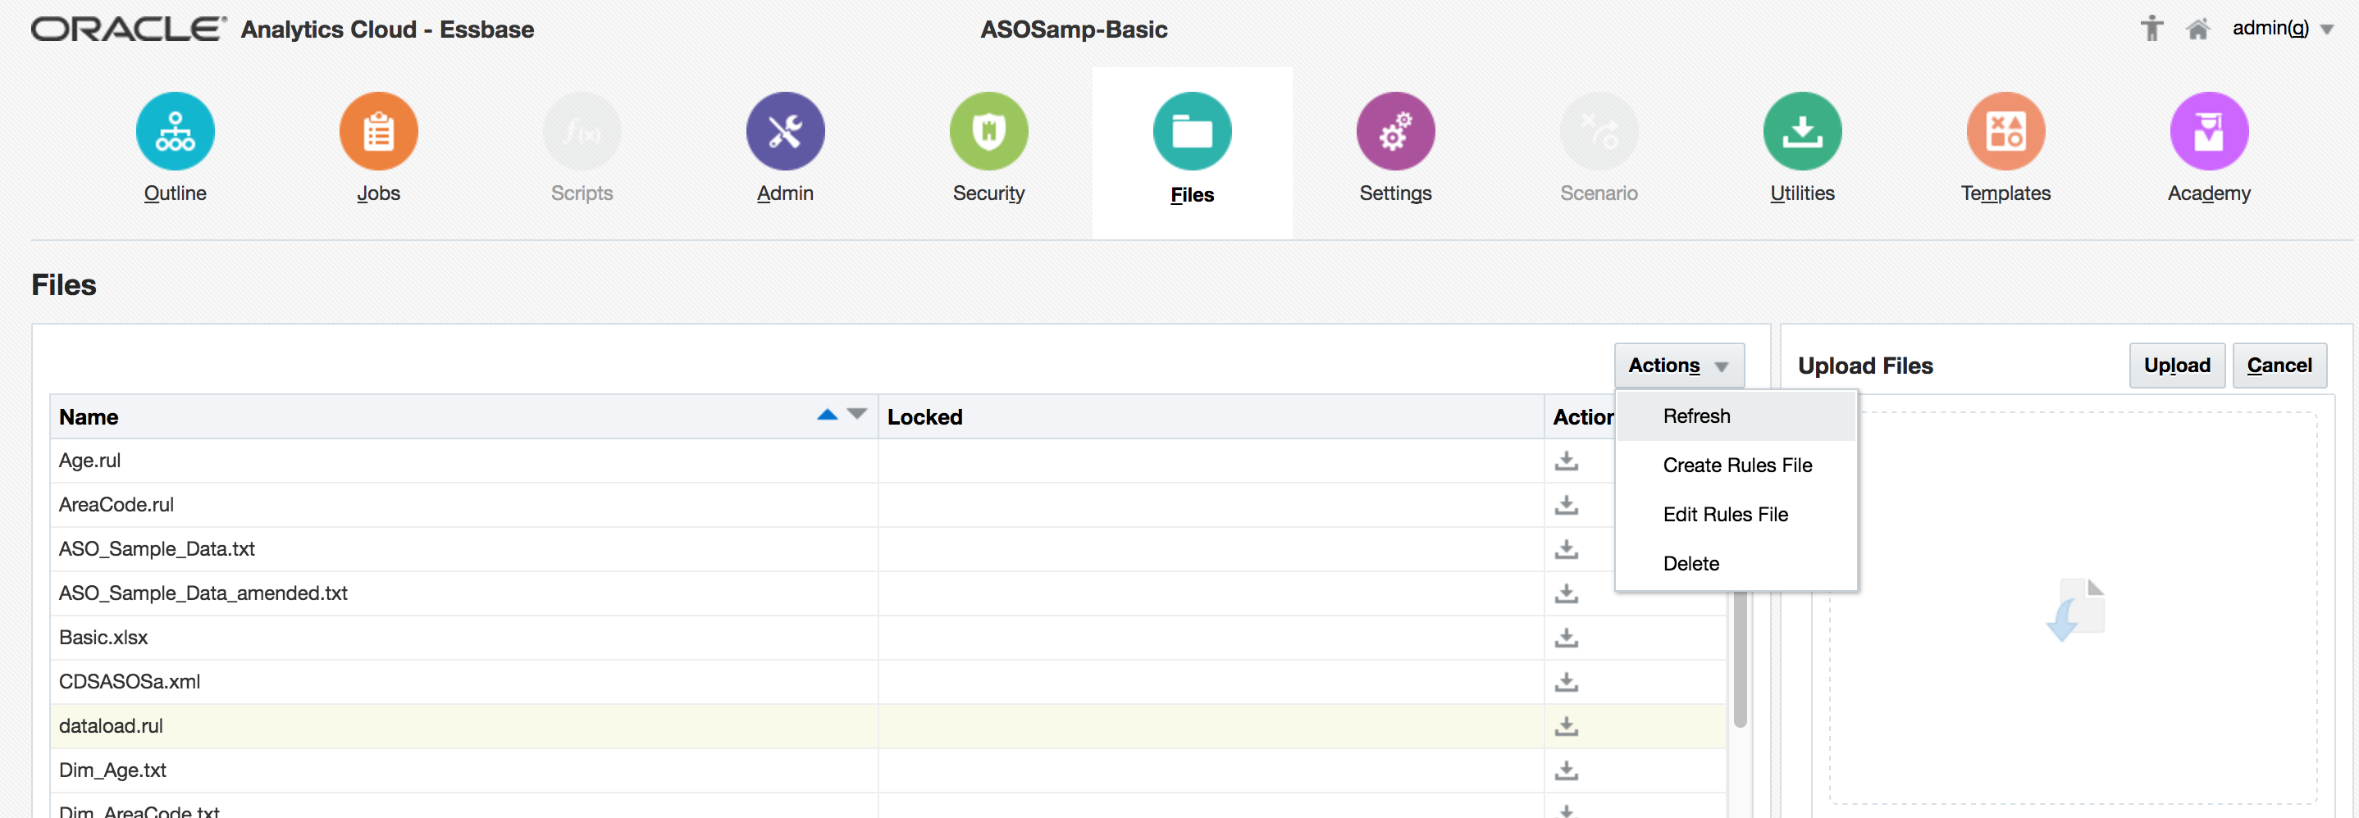The width and height of the screenshot is (2359, 818).
Task: Select the CDSASOSa.xml file name
Action: tap(129, 682)
